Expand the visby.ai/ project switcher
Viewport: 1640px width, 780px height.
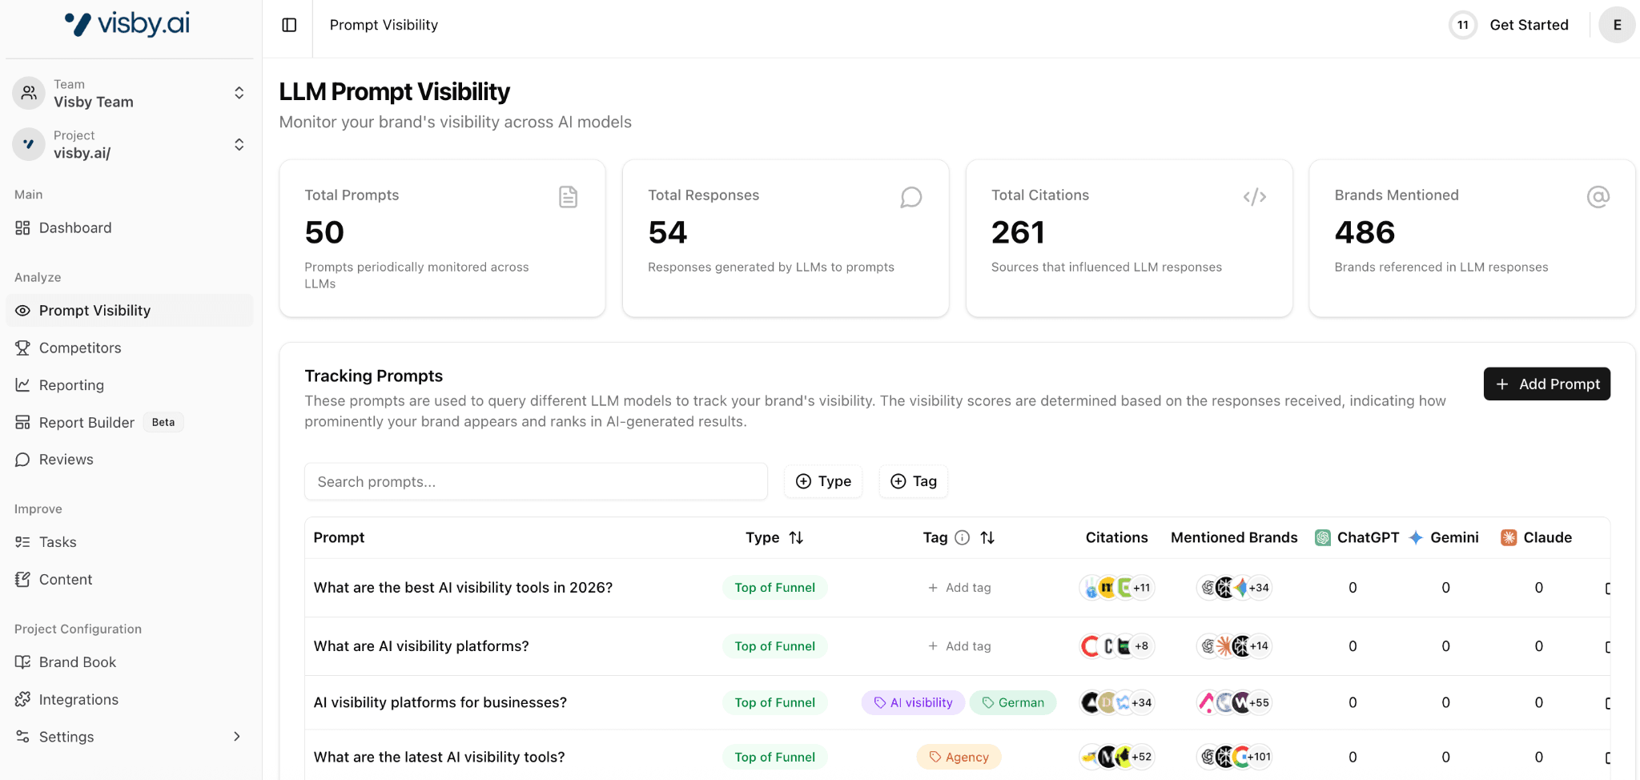[x=239, y=144]
